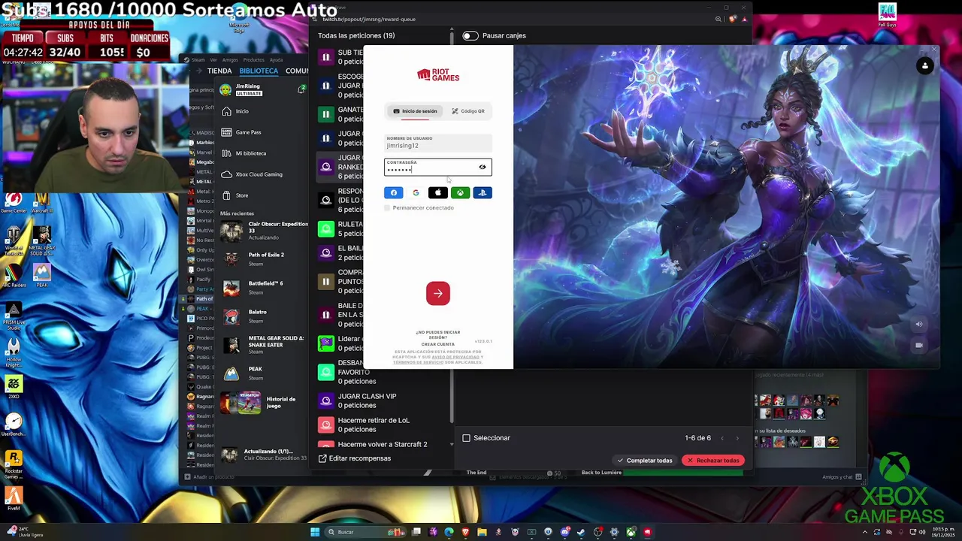The width and height of the screenshot is (962, 541).
Task: Sign in with Apple on Riot login
Action: tap(437, 193)
